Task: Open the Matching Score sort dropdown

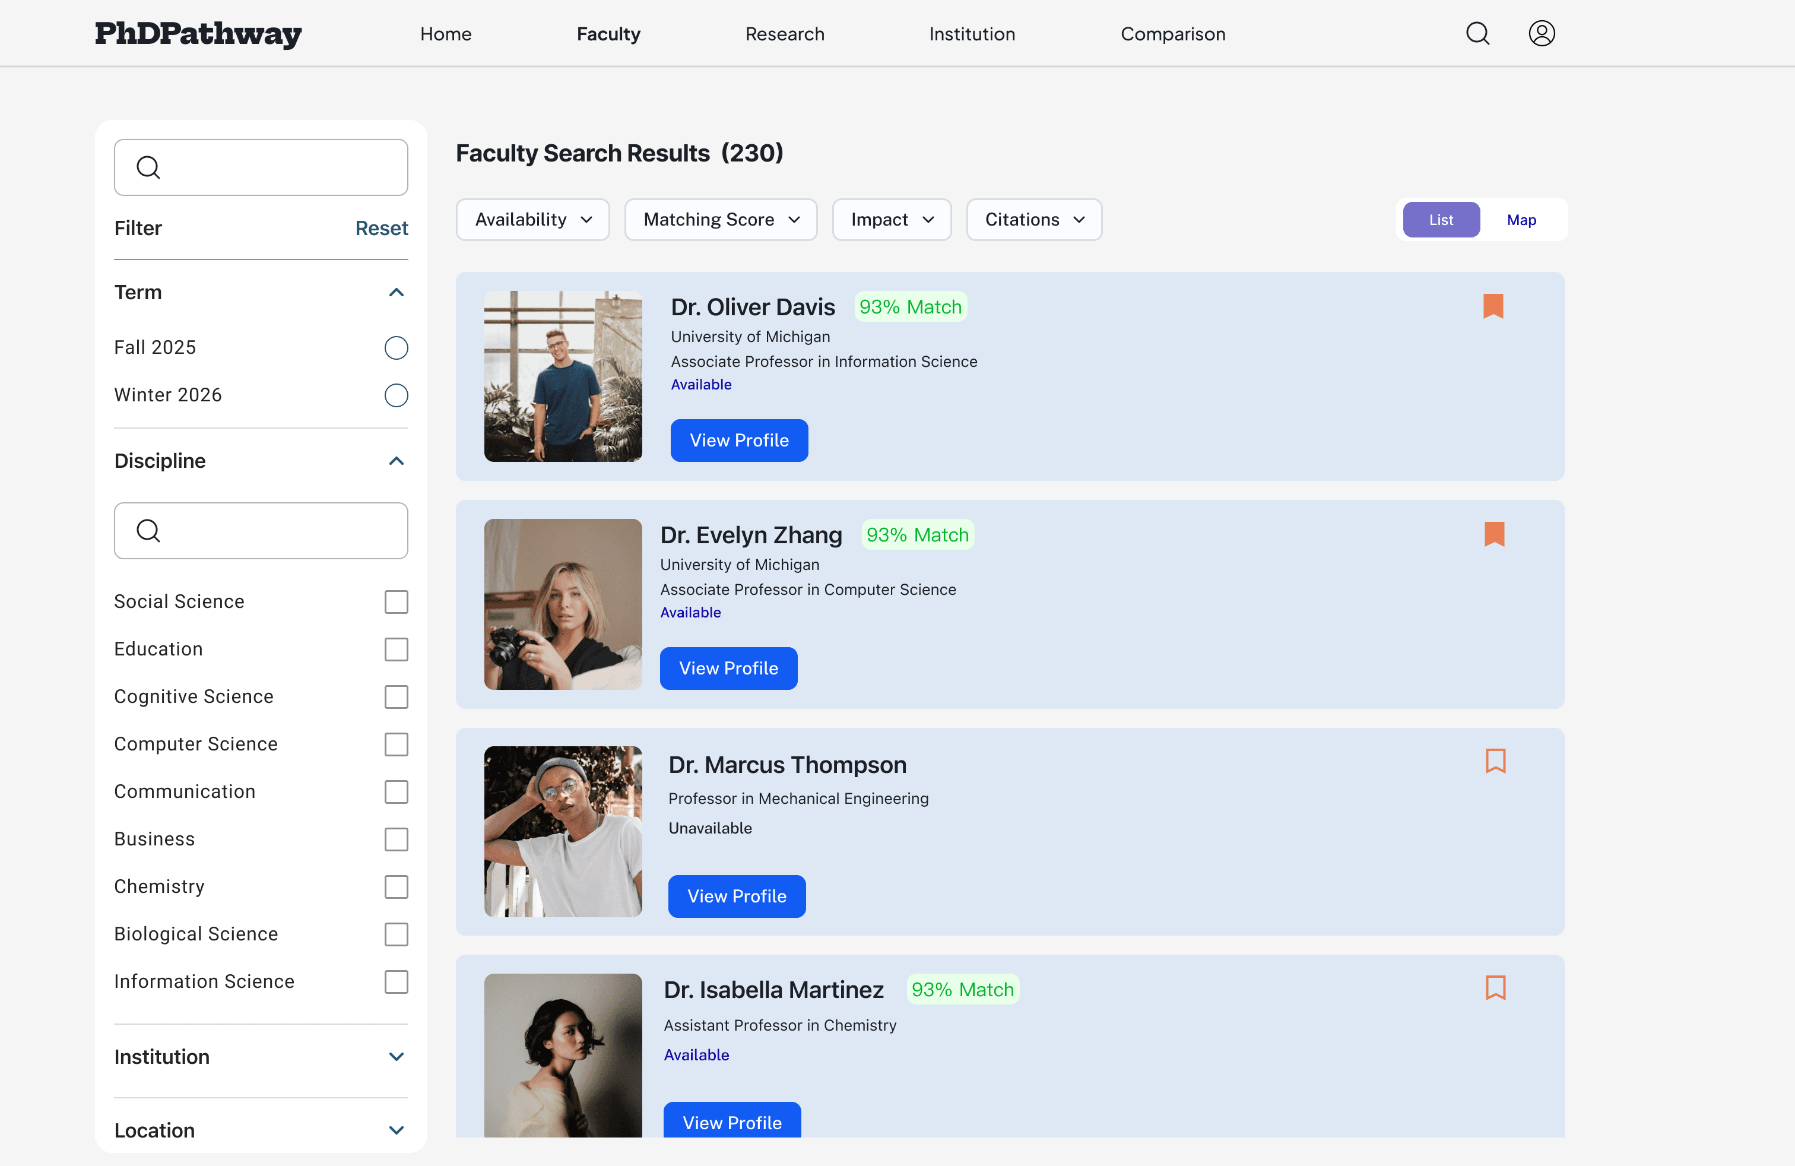Action: click(720, 220)
